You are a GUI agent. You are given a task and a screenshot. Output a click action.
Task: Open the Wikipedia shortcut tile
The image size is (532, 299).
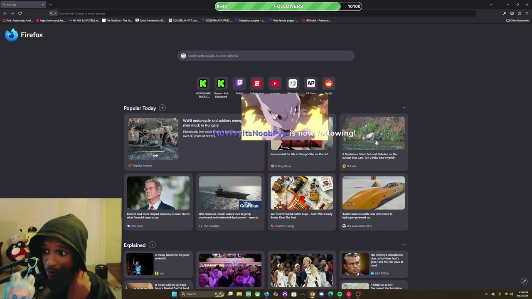293,83
